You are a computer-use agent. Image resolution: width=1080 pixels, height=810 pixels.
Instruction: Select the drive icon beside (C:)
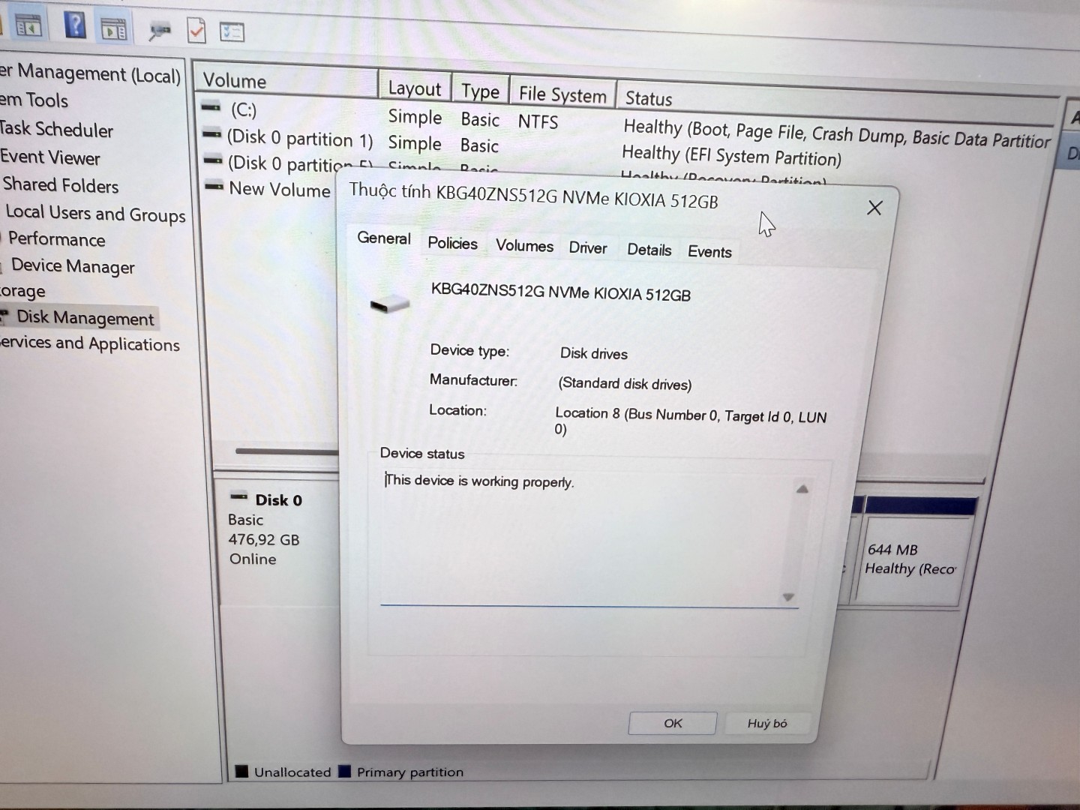pos(211,107)
